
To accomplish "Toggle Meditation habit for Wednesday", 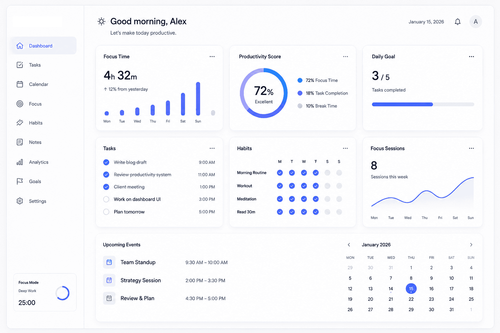I will [x=304, y=199].
